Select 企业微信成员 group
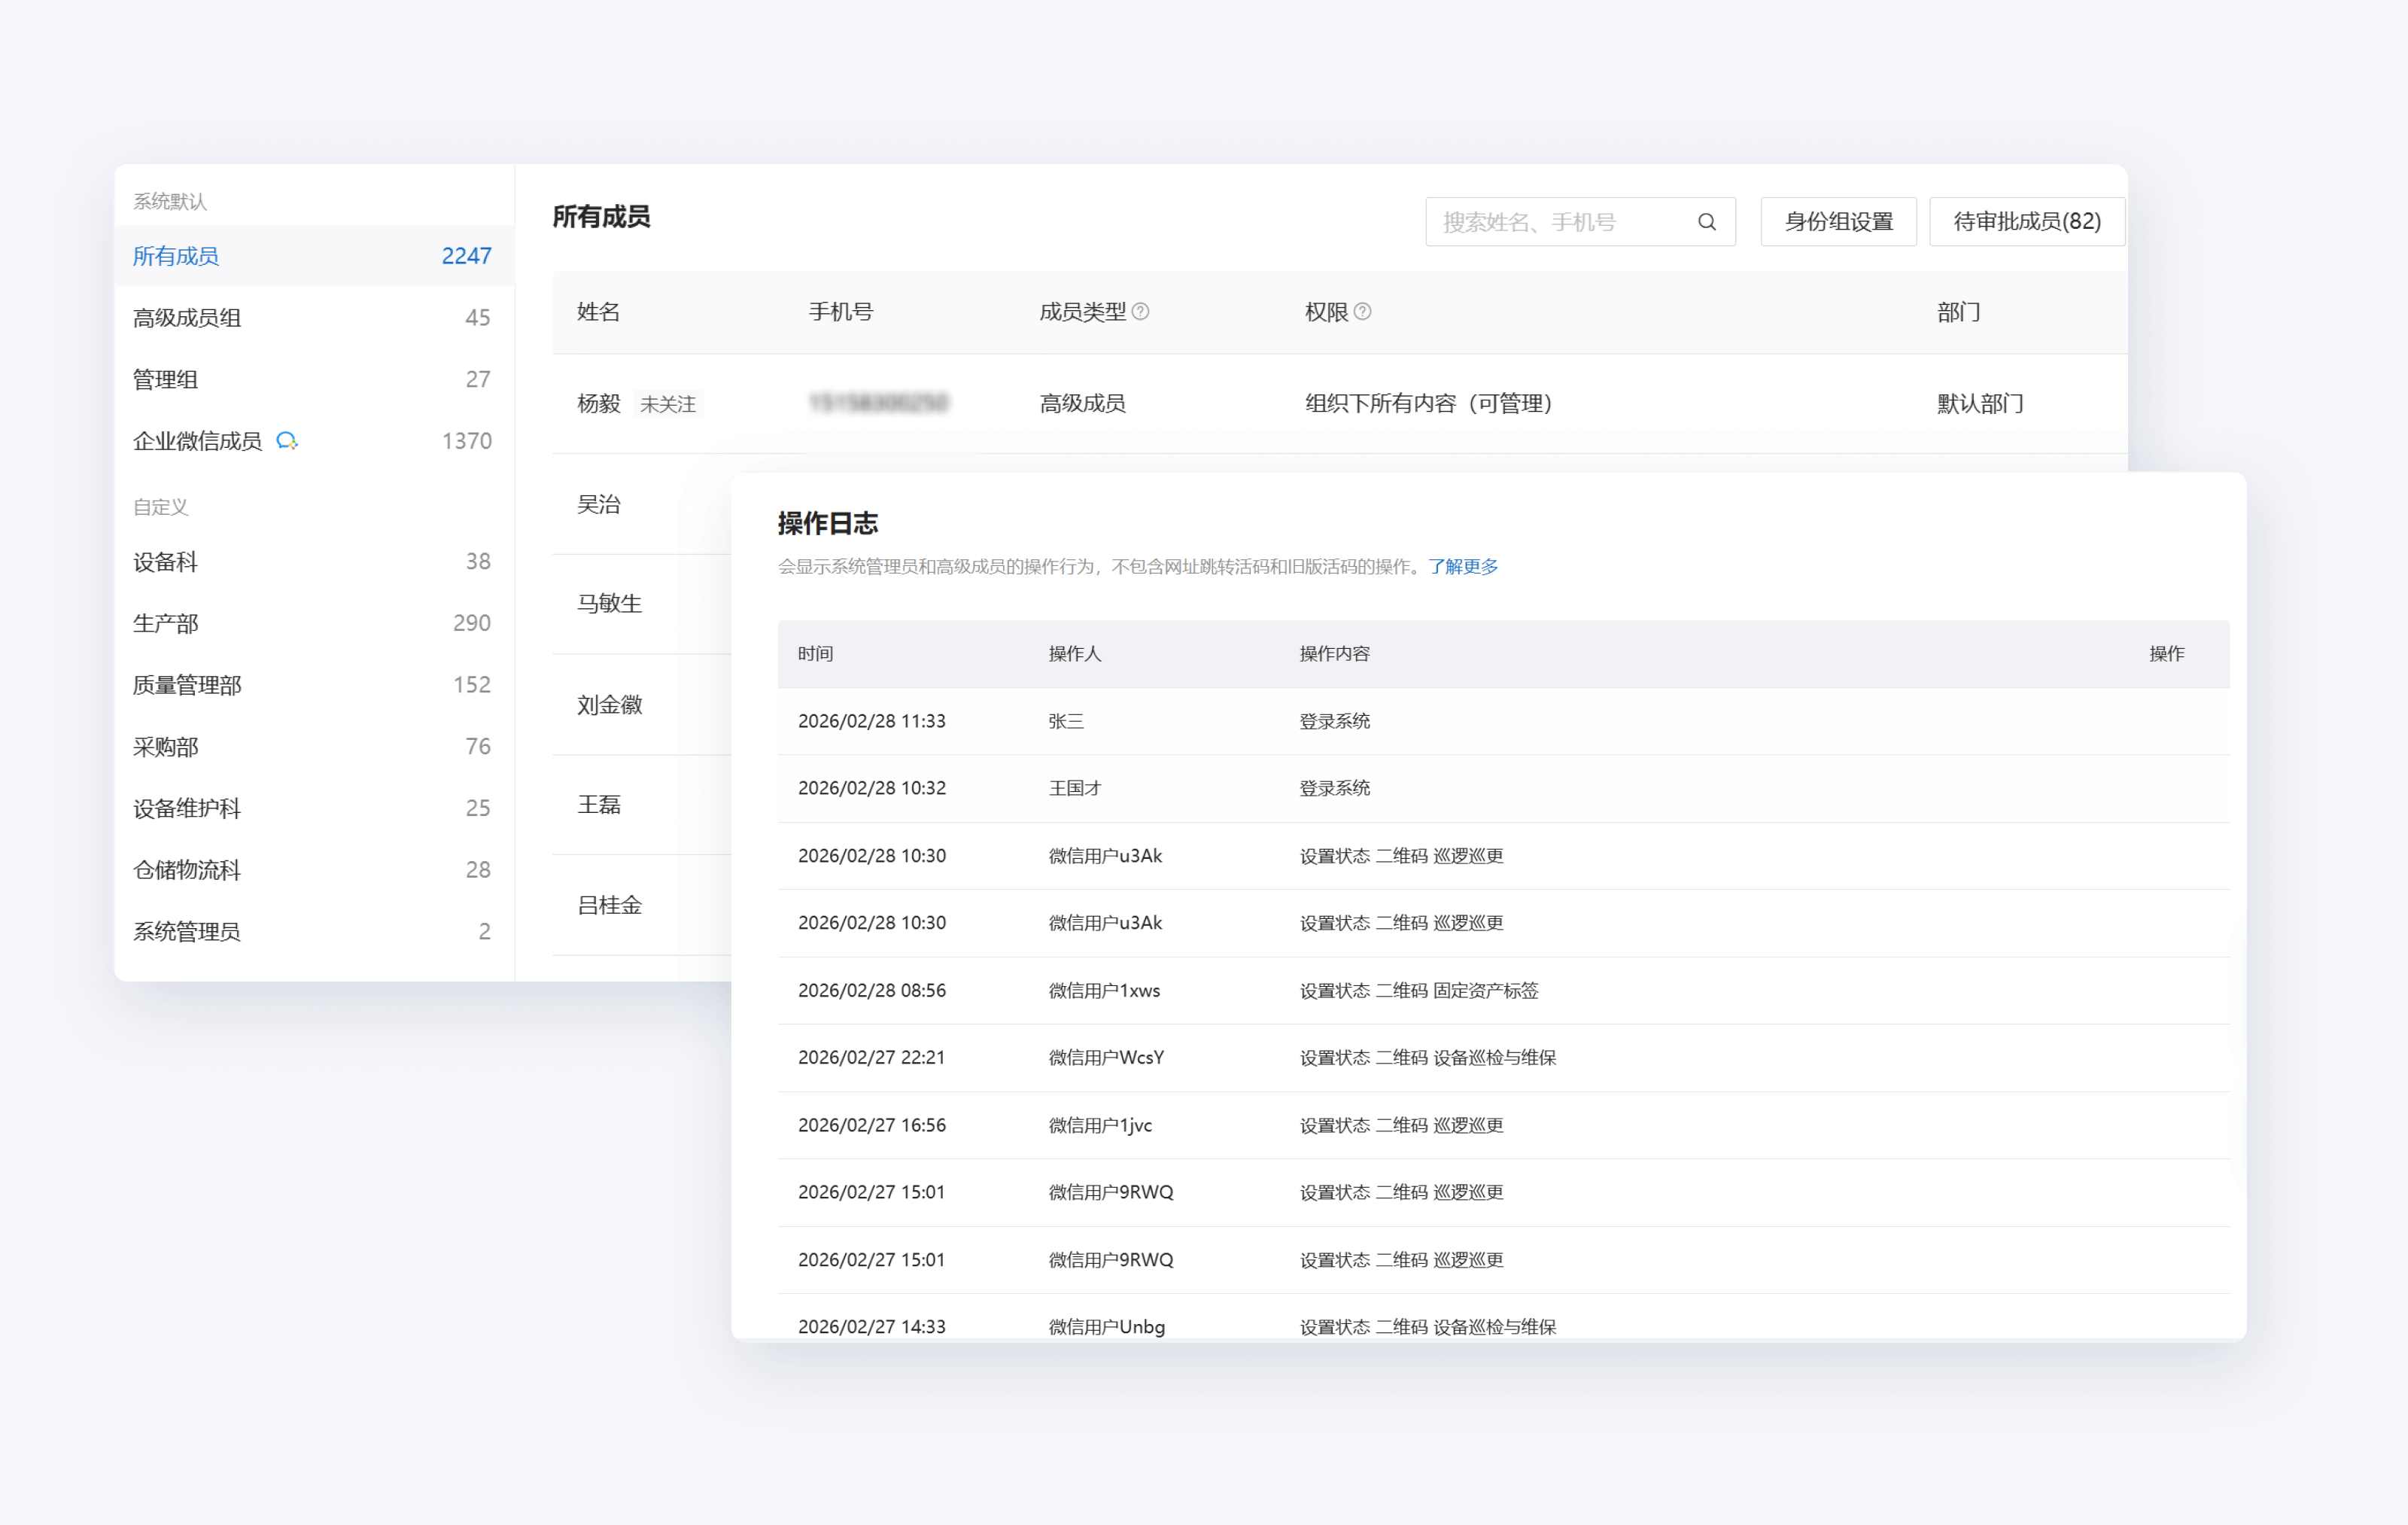Image resolution: width=2408 pixels, height=1525 pixels. [197, 441]
